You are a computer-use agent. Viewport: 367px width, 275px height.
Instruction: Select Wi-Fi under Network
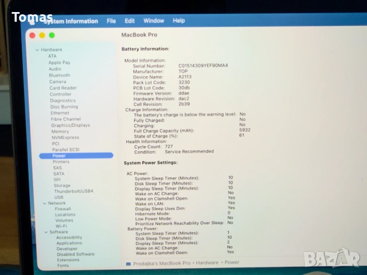click(x=61, y=226)
